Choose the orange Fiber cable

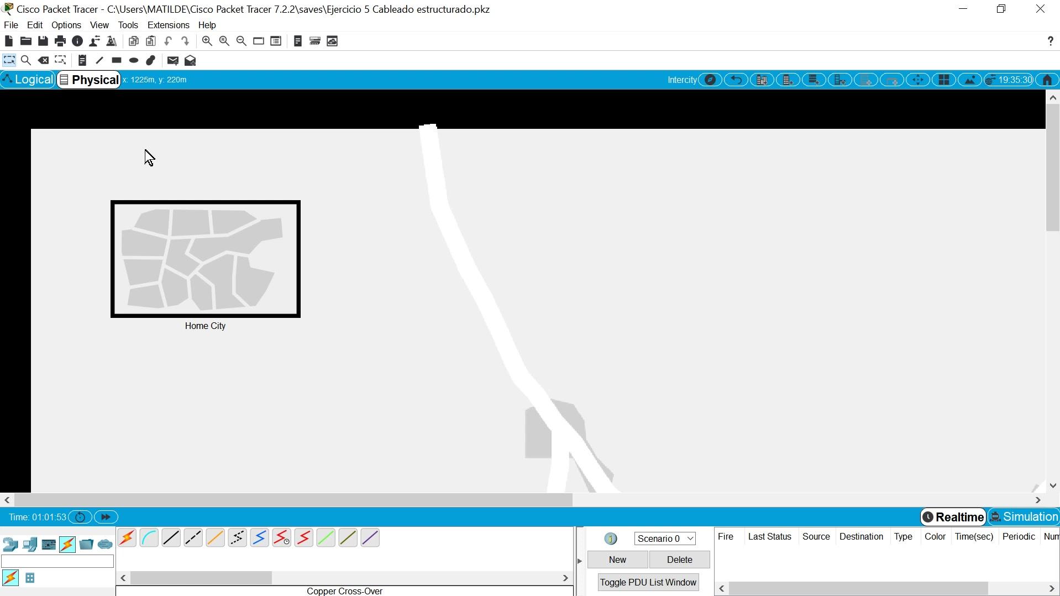pos(216,538)
